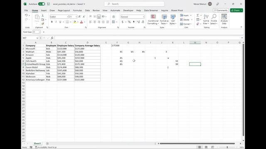This screenshot has height=149, width=266.
Task: Expand Name Box dropdown
Action: [x=37, y=38]
